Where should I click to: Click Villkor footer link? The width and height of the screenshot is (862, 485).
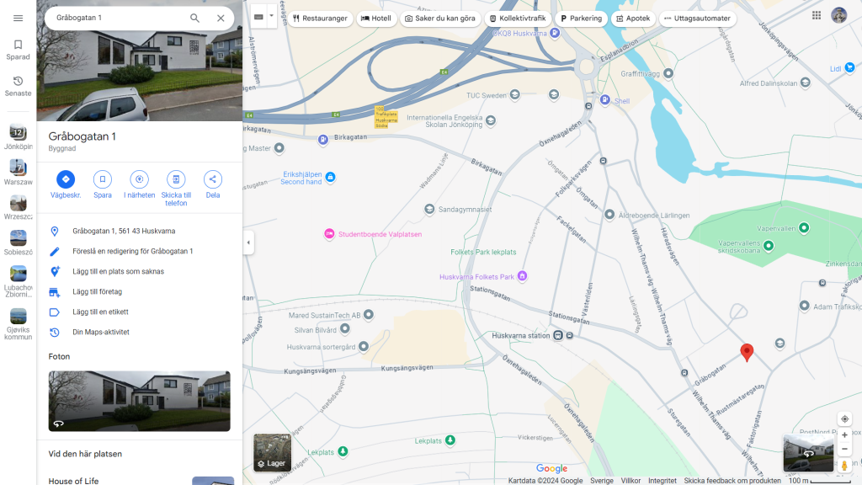point(631,481)
